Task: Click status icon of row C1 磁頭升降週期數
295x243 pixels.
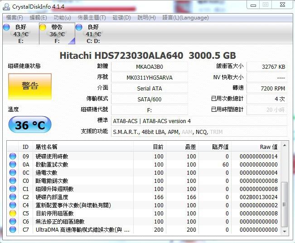Action: click(x=13, y=189)
